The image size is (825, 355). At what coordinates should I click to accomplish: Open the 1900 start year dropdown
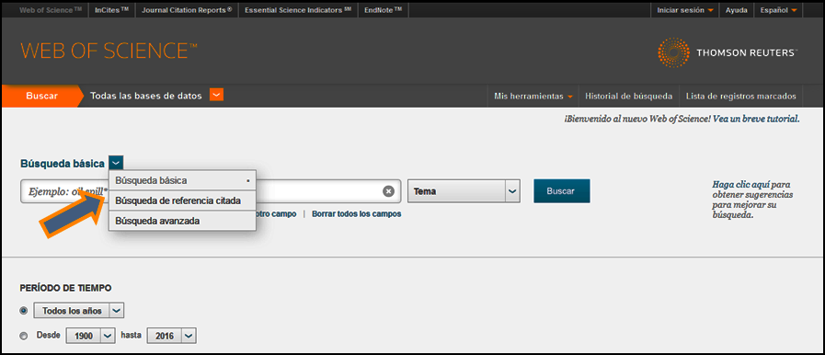[x=90, y=335]
